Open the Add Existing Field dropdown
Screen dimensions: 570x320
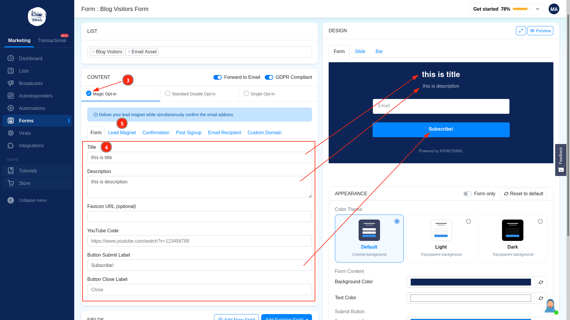(286, 318)
